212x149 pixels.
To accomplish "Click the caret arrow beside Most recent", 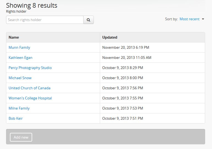I will tap(203, 19).
